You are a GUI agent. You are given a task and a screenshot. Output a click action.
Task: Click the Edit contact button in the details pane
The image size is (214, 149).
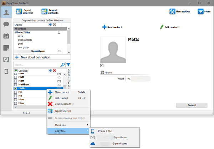169,27
